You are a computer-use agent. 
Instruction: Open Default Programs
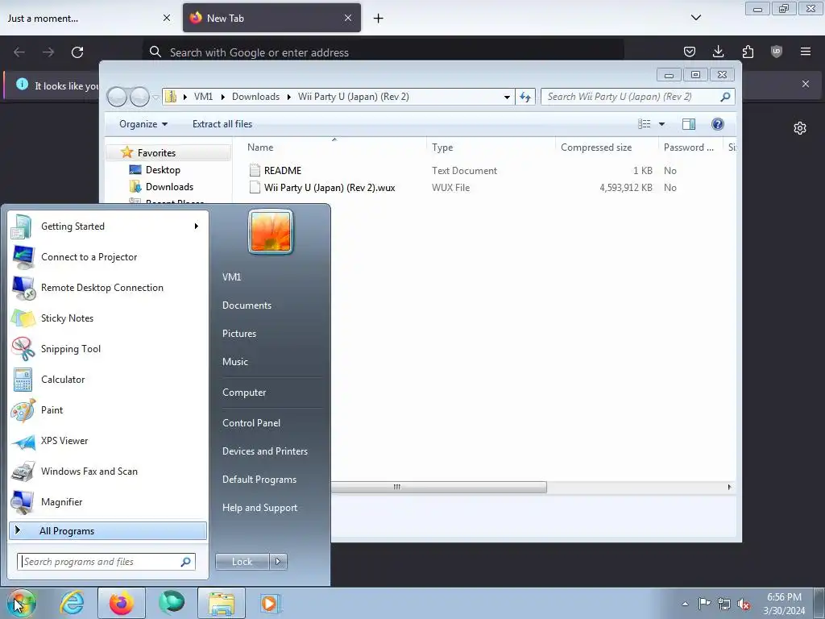pos(259,480)
